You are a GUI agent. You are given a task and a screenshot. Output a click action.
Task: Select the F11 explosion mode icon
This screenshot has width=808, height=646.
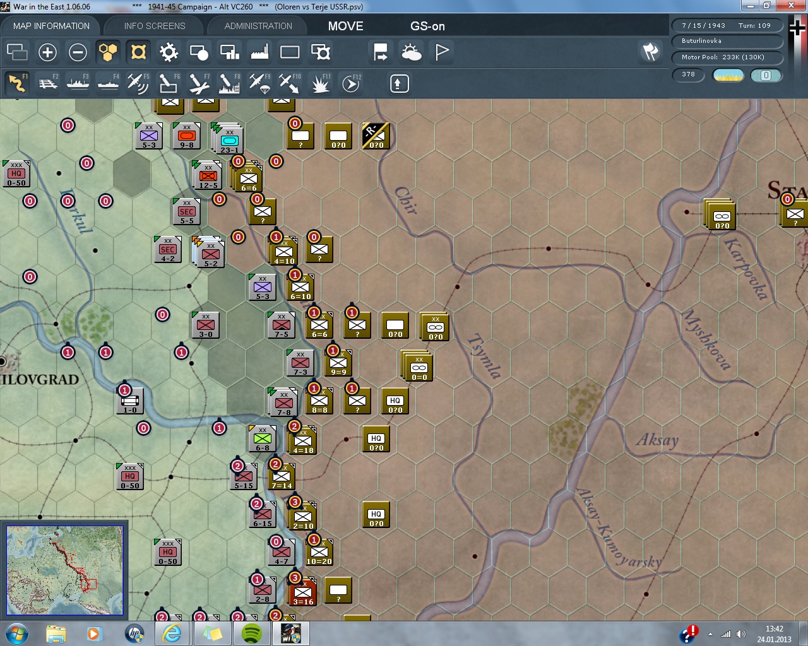(320, 83)
